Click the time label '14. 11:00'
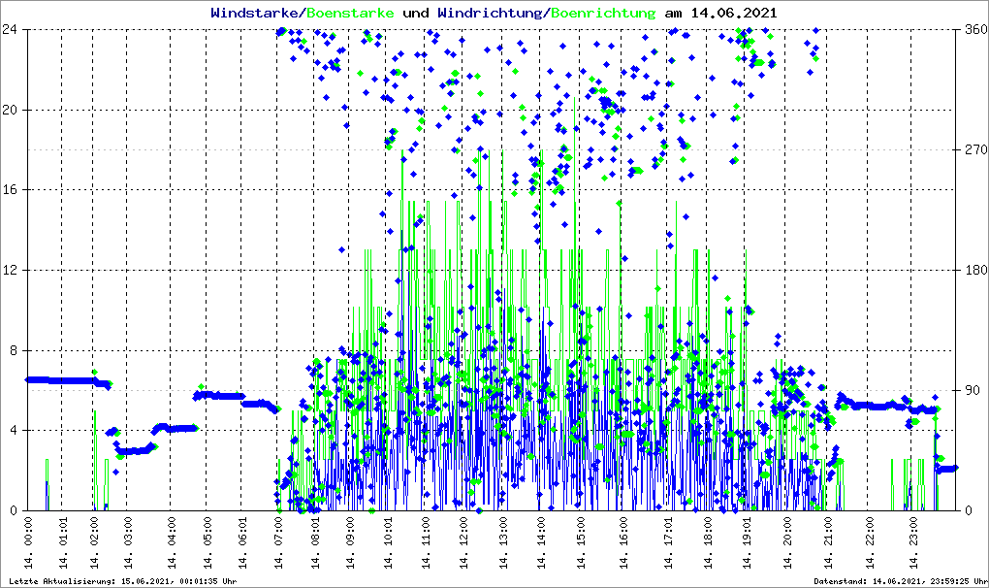The image size is (989, 588). pyautogui.click(x=426, y=542)
